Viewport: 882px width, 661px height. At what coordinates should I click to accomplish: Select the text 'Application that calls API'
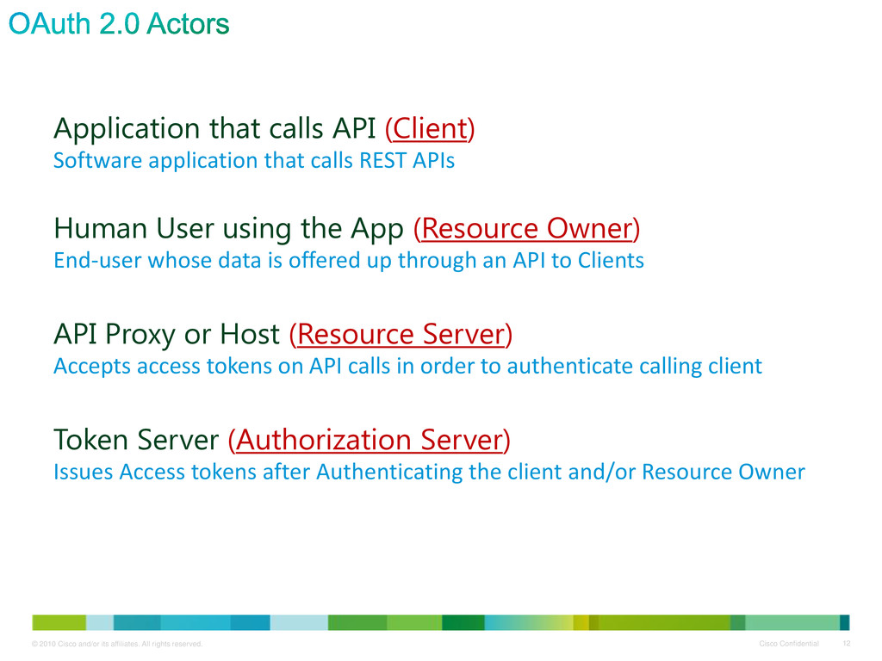[214, 129]
